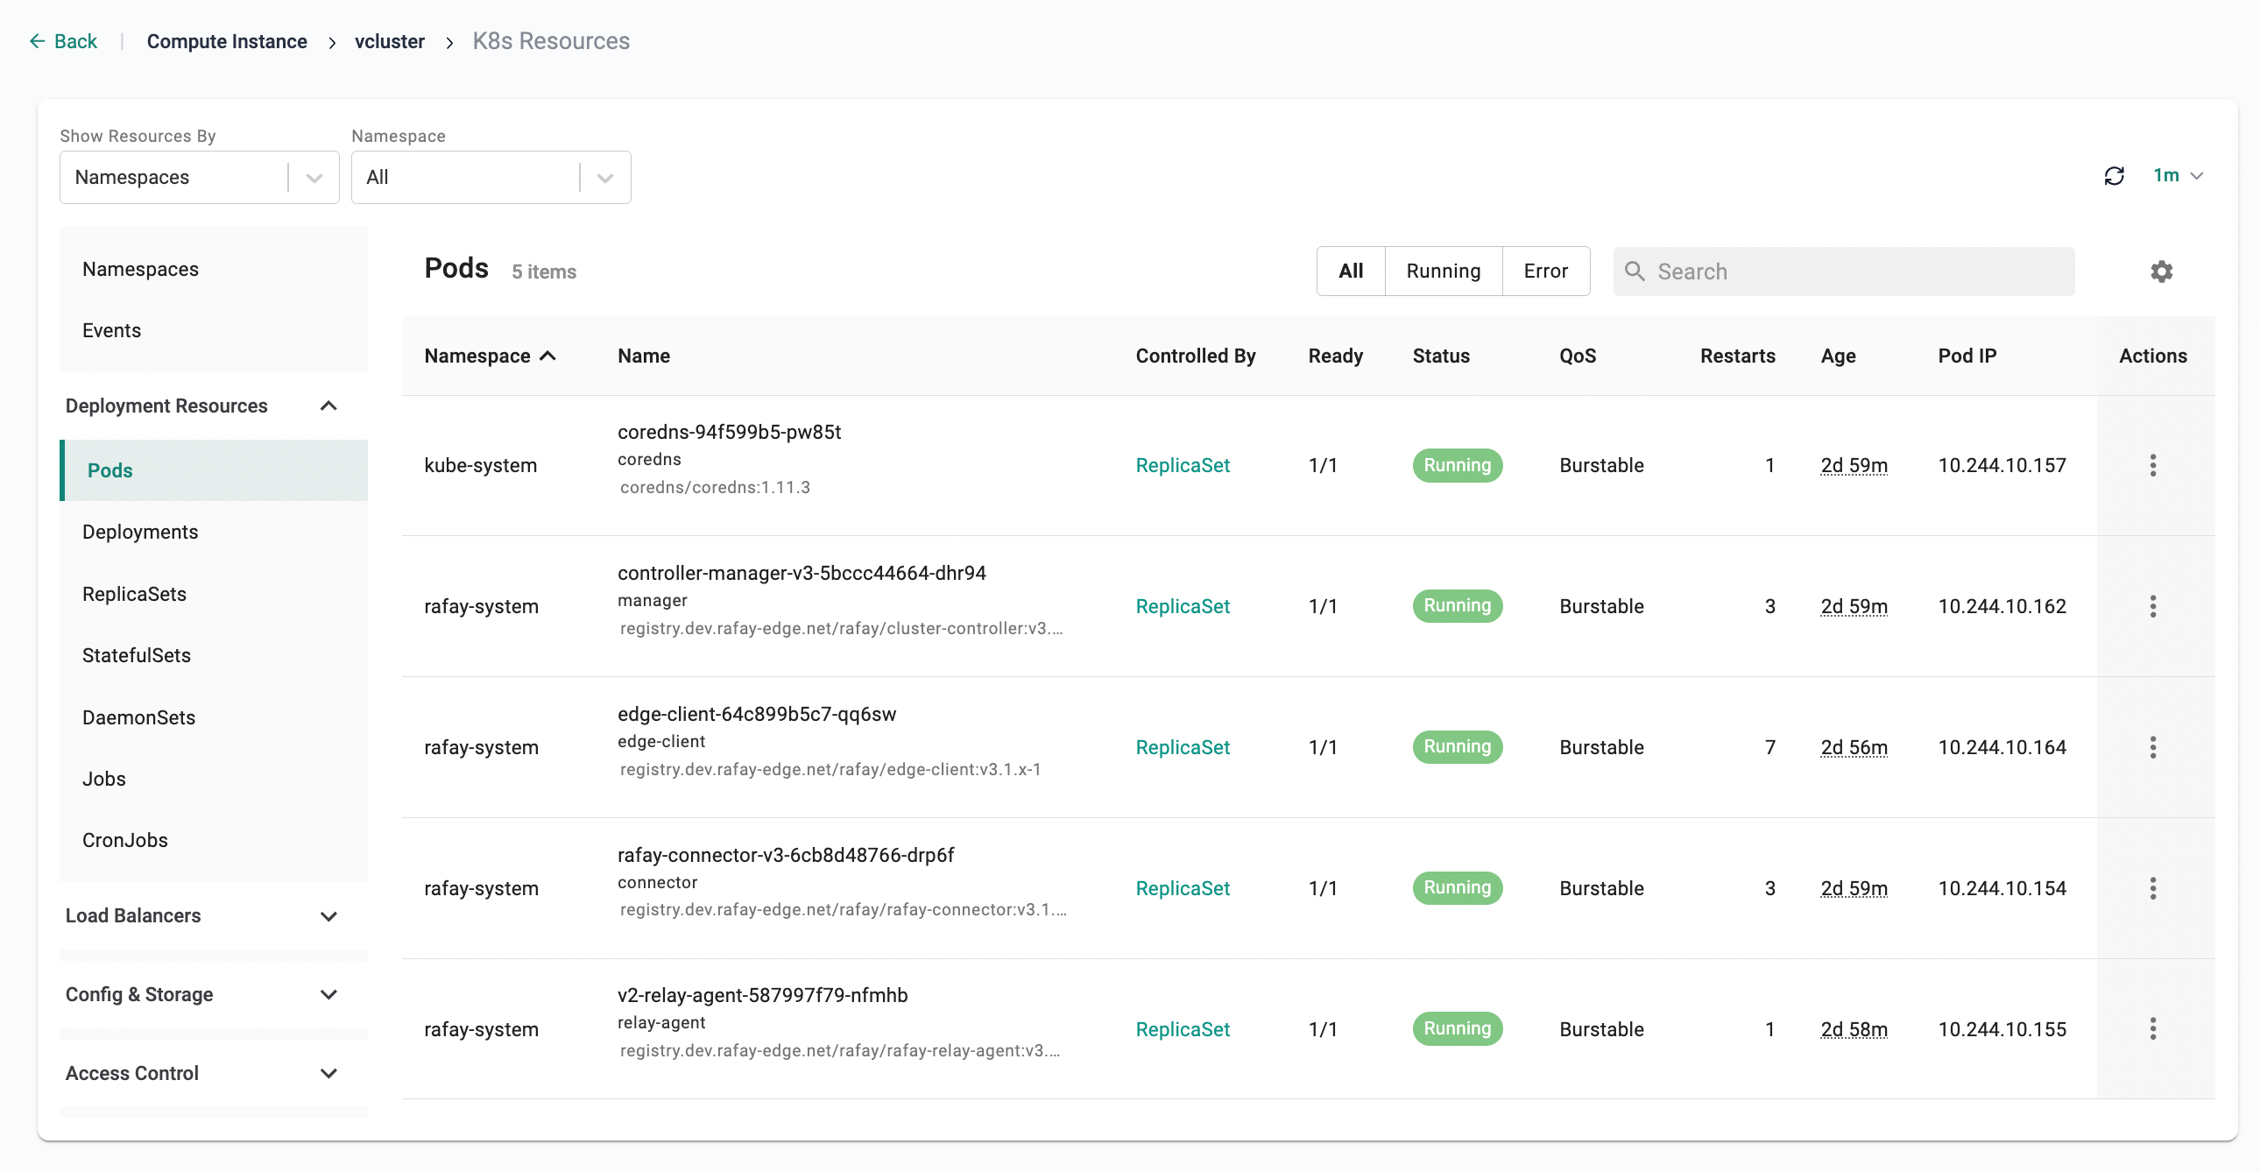
Task: Open Namespaces in sidebar
Action: (213, 269)
